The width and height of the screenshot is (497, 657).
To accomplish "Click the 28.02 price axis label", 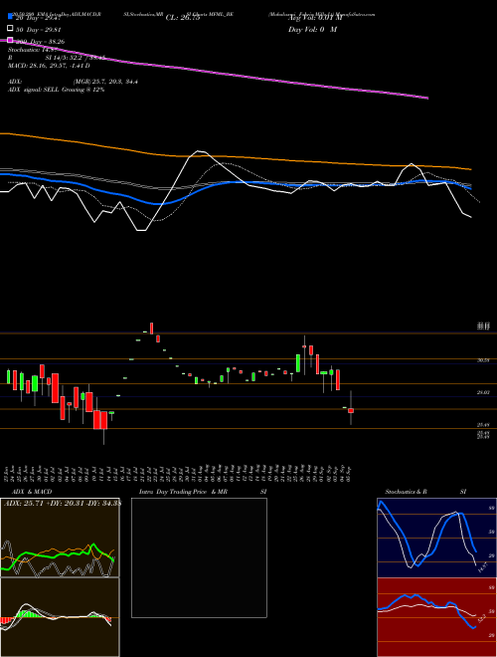I will 483,392.
